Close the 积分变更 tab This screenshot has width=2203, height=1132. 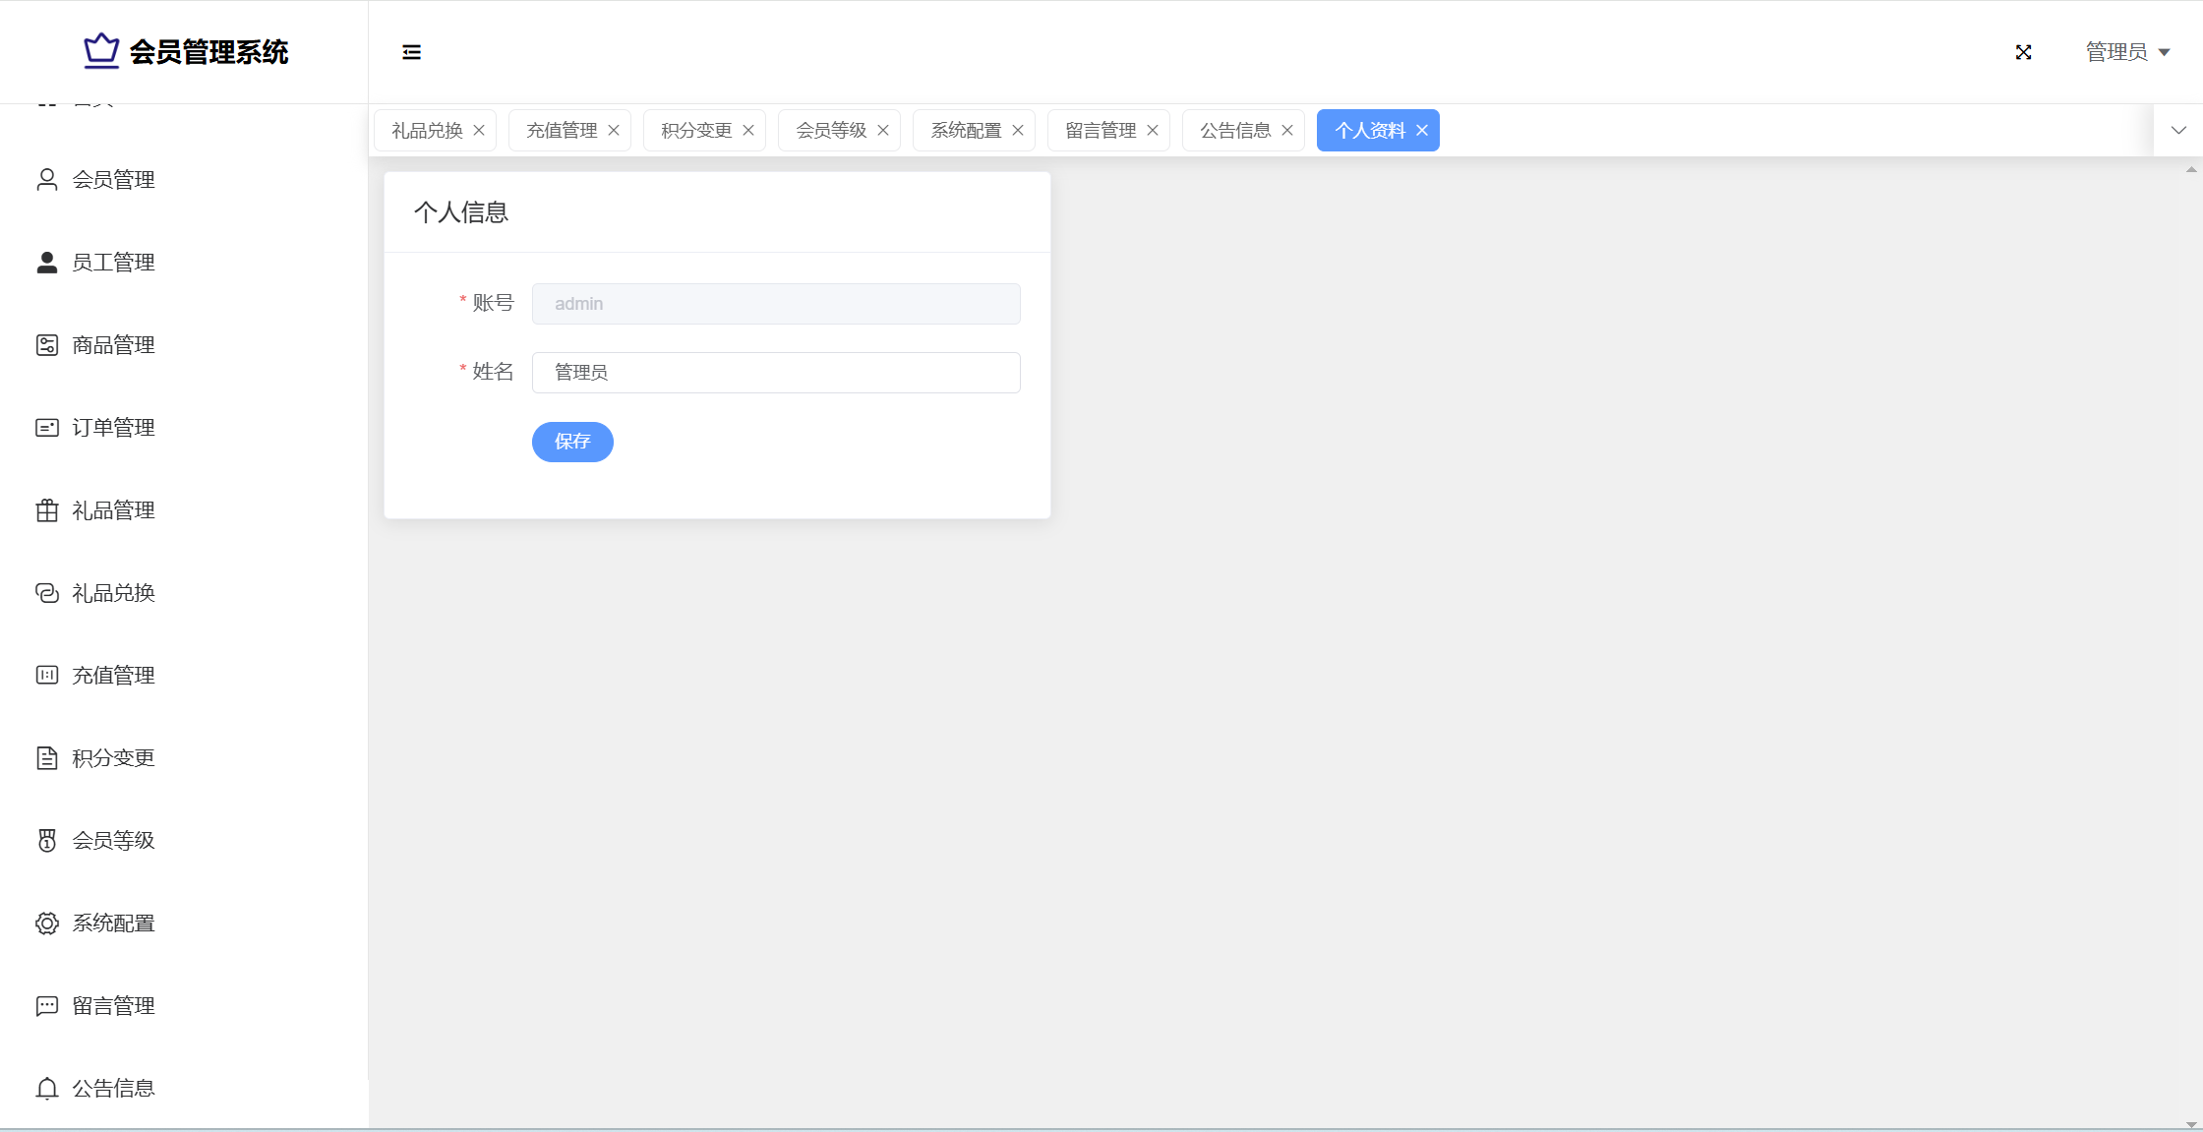tap(748, 131)
